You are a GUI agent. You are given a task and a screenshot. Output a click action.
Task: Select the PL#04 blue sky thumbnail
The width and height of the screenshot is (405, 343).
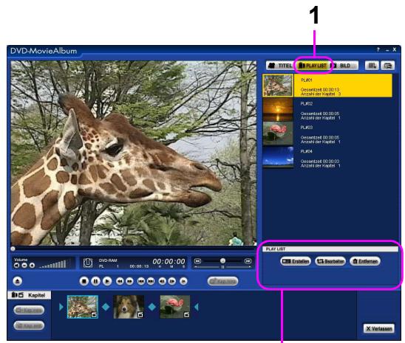278,157
